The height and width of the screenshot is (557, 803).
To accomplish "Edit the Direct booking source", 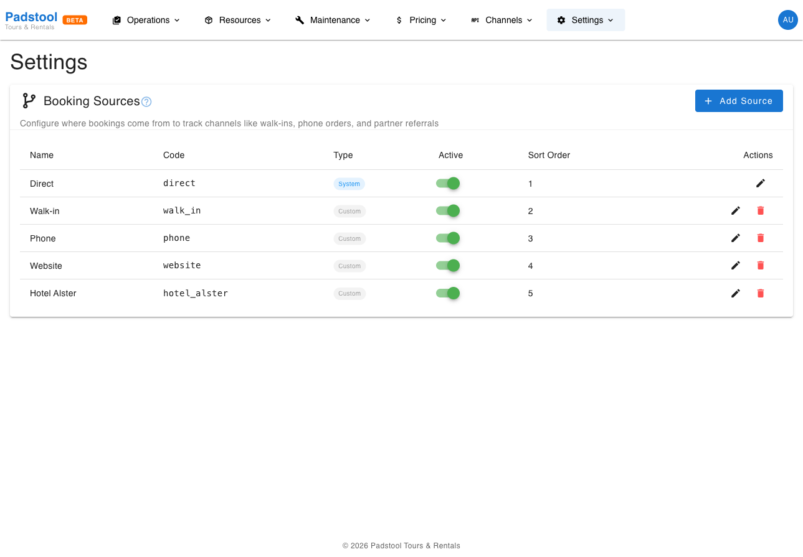I will (x=760, y=183).
